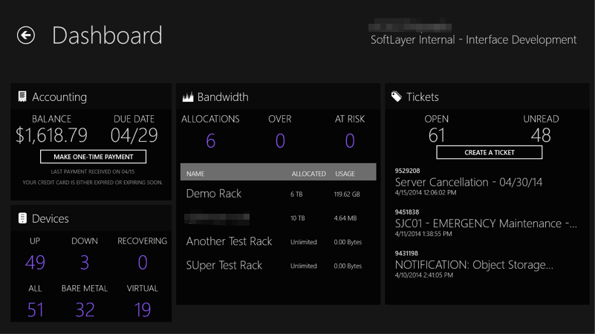Click the Bandwidth chart icon
595x334 pixels.
click(x=188, y=97)
